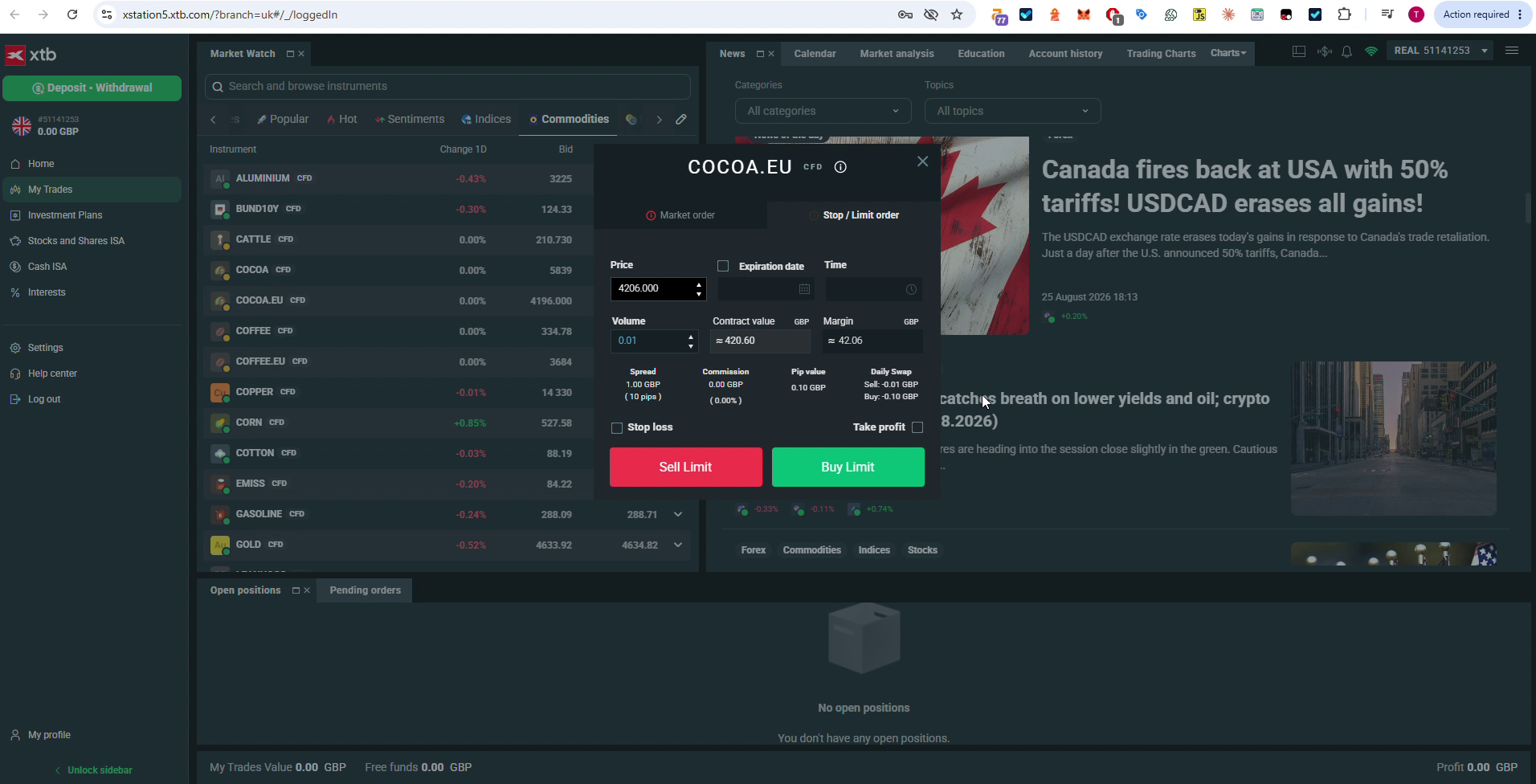
Task: Close the COCOA.EU order dialog
Action: [922, 161]
